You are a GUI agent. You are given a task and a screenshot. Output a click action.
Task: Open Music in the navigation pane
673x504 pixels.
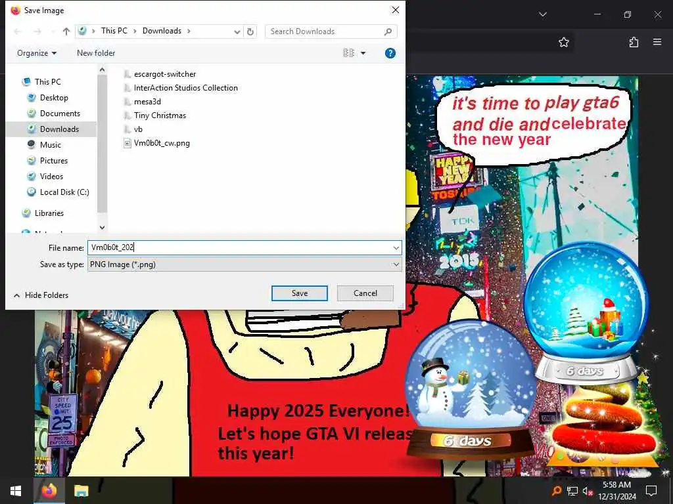(x=50, y=145)
